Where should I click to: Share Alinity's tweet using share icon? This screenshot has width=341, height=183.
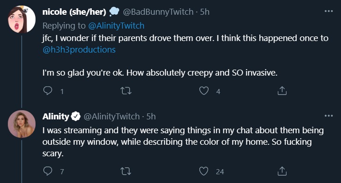(282, 171)
